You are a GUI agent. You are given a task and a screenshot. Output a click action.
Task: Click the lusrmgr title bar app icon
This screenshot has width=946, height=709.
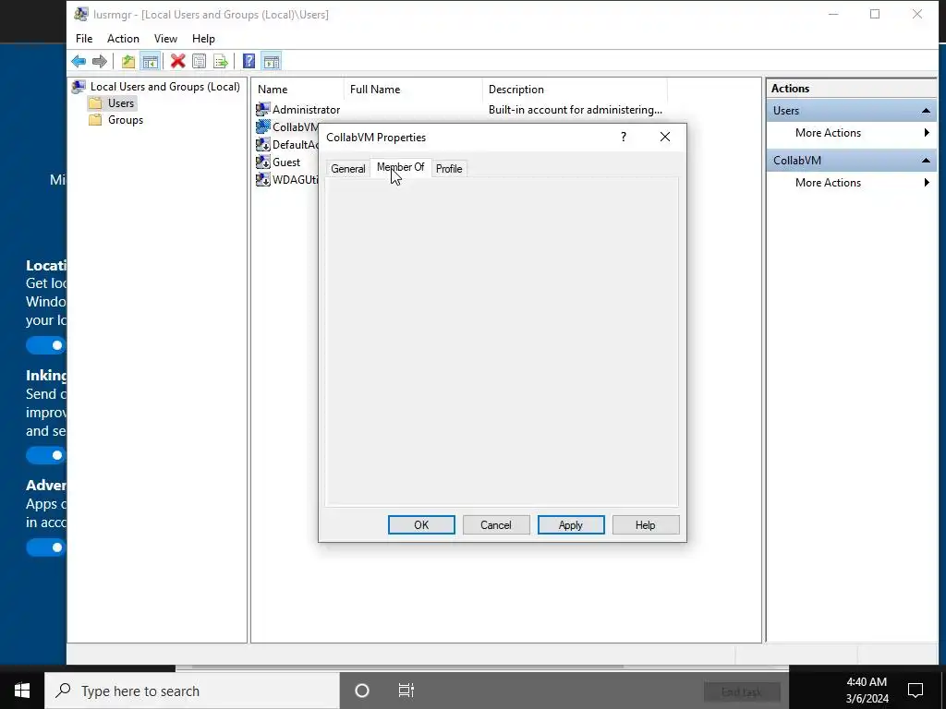tap(81, 14)
